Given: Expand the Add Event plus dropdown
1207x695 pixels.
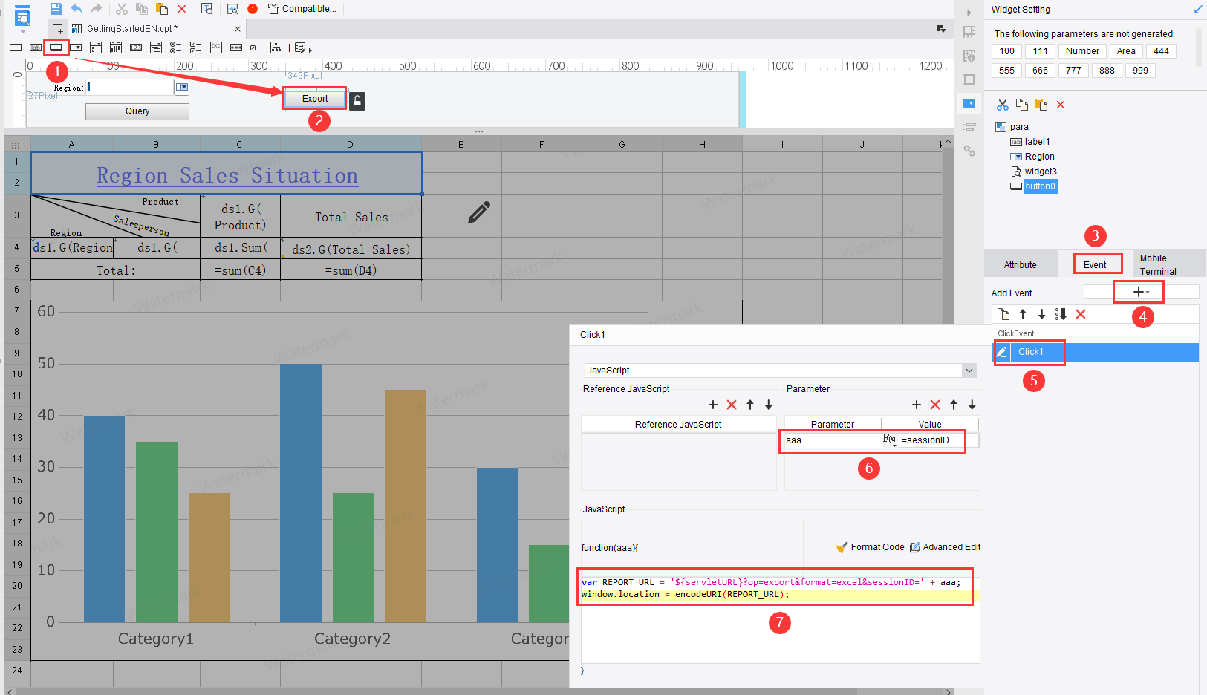Looking at the screenshot, I should [1148, 291].
